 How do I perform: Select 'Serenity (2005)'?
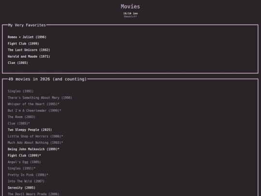click(21, 187)
